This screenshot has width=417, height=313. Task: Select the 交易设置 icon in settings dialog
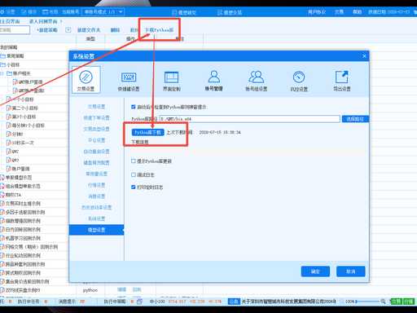click(86, 80)
